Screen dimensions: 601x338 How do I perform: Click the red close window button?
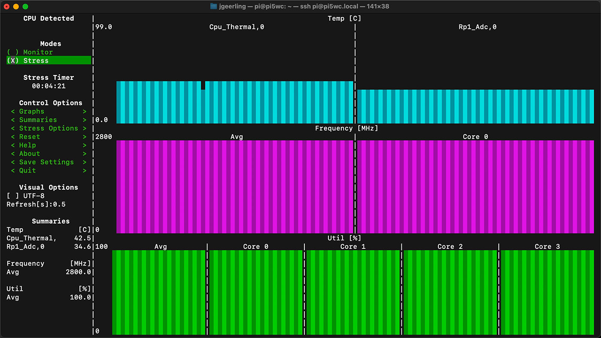(x=6, y=6)
